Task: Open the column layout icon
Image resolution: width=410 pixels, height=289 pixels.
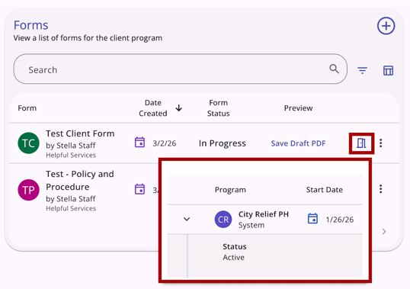Action: (x=388, y=70)
